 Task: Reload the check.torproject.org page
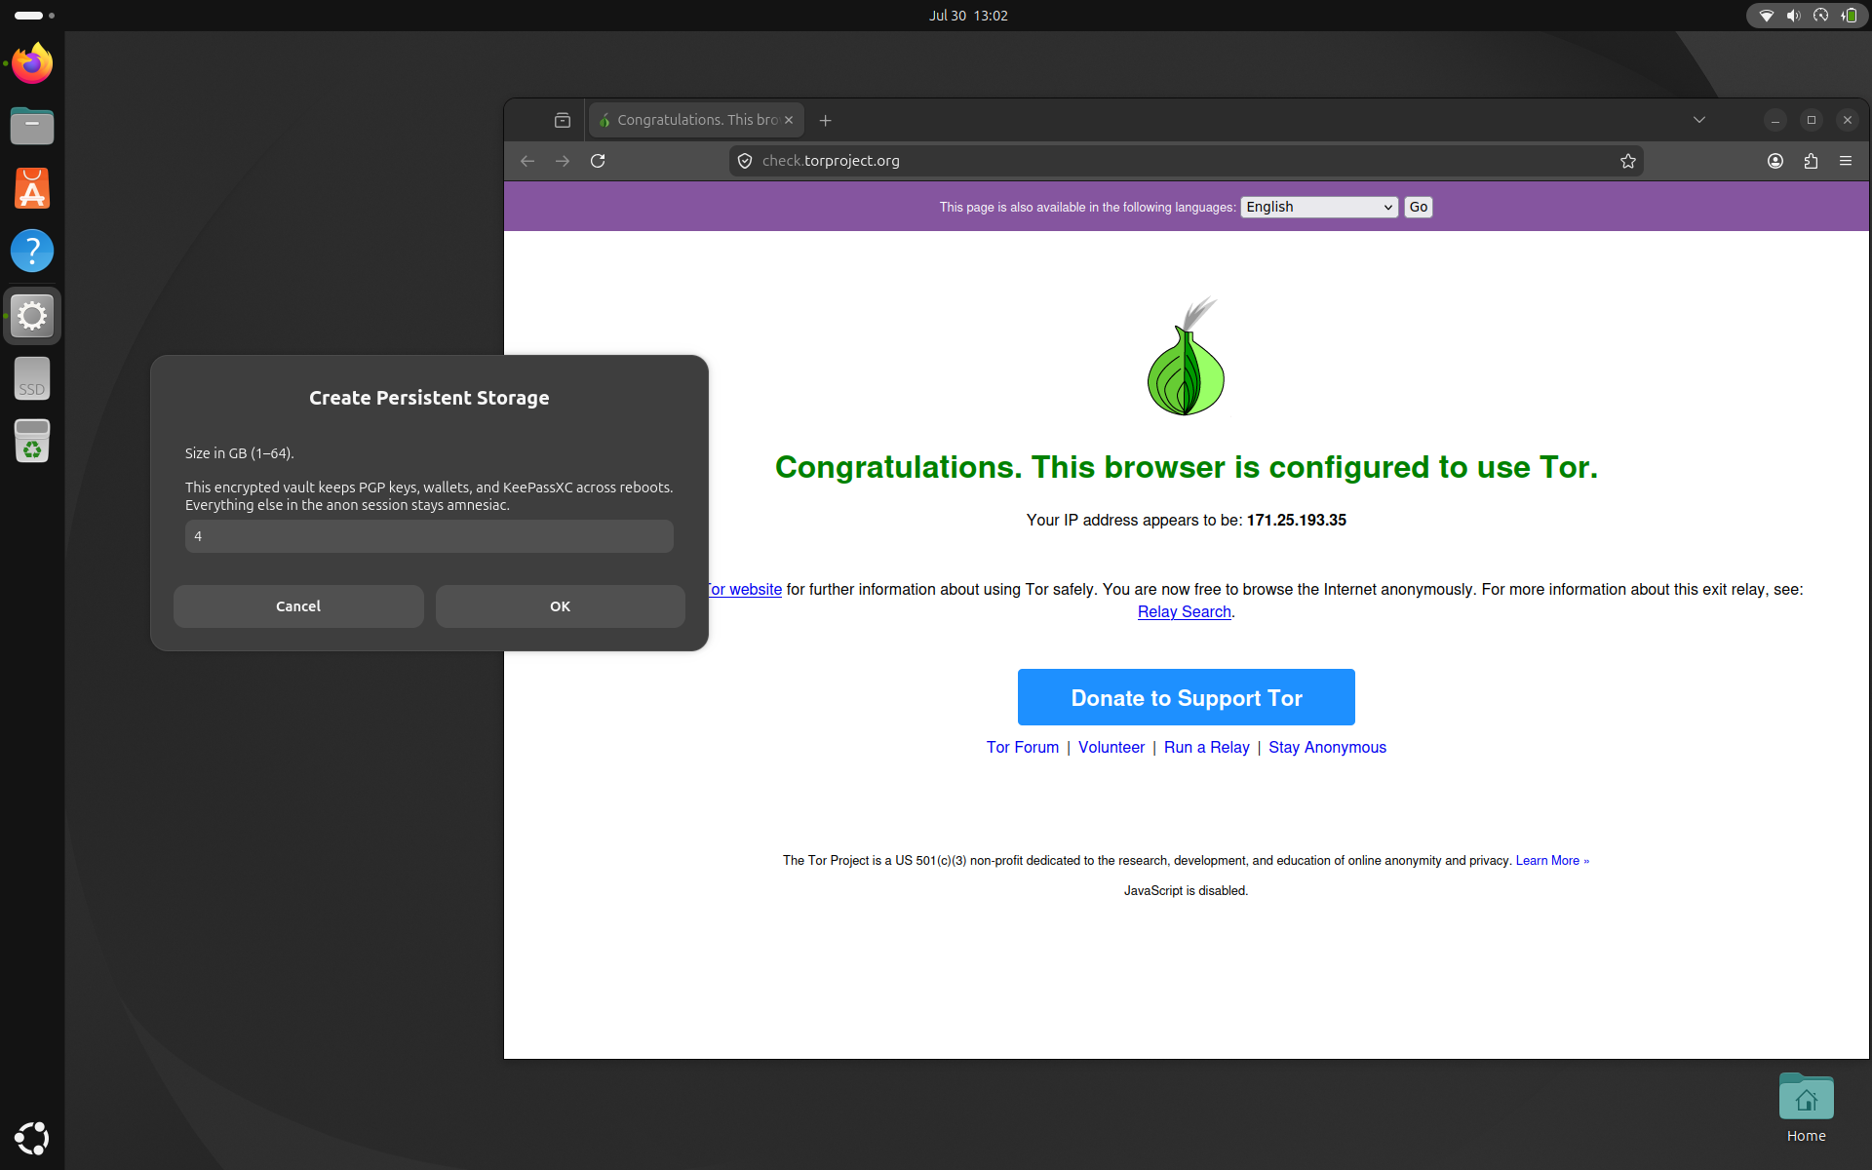(x=598, y=161)
